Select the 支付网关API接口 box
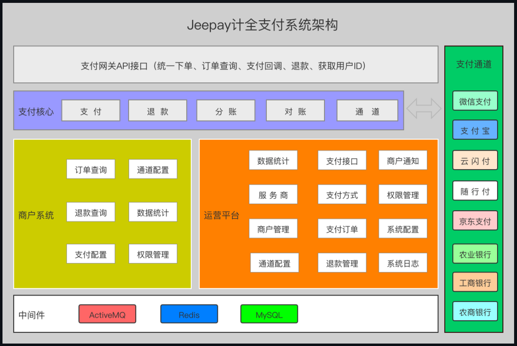Viewport: 517px width, 346px height. click(226, 65)
